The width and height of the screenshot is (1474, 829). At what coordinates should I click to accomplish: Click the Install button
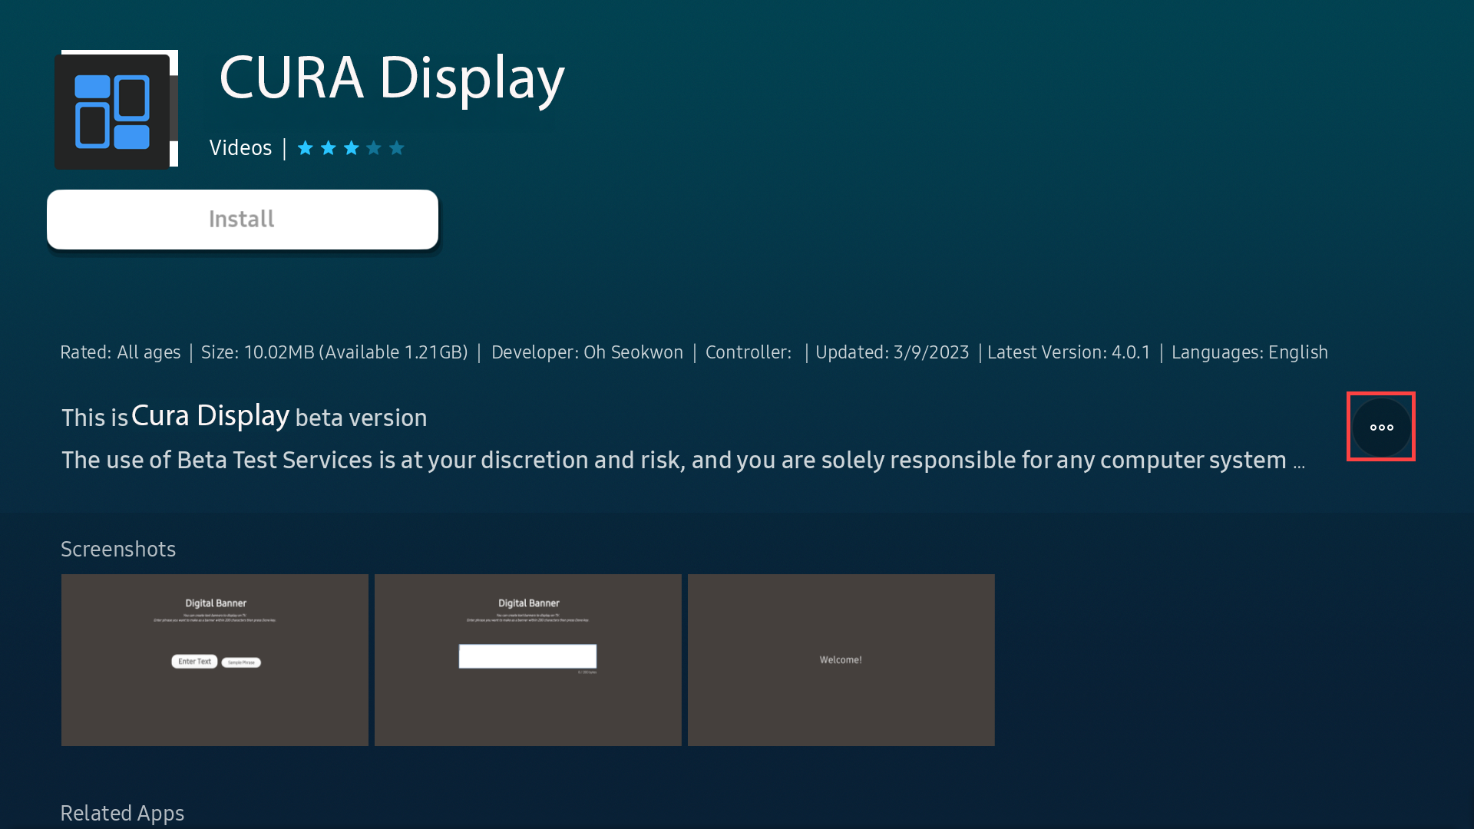click(243, 220)
